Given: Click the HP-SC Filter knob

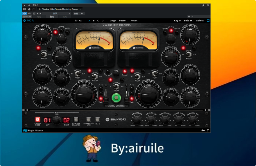Looking at the screenshot, I should tap(151, 120).
